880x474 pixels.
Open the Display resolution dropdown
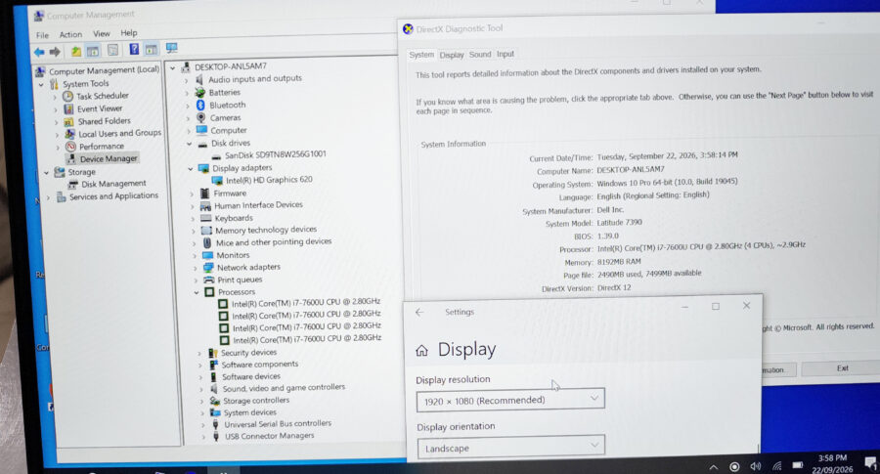pos(510,401)
